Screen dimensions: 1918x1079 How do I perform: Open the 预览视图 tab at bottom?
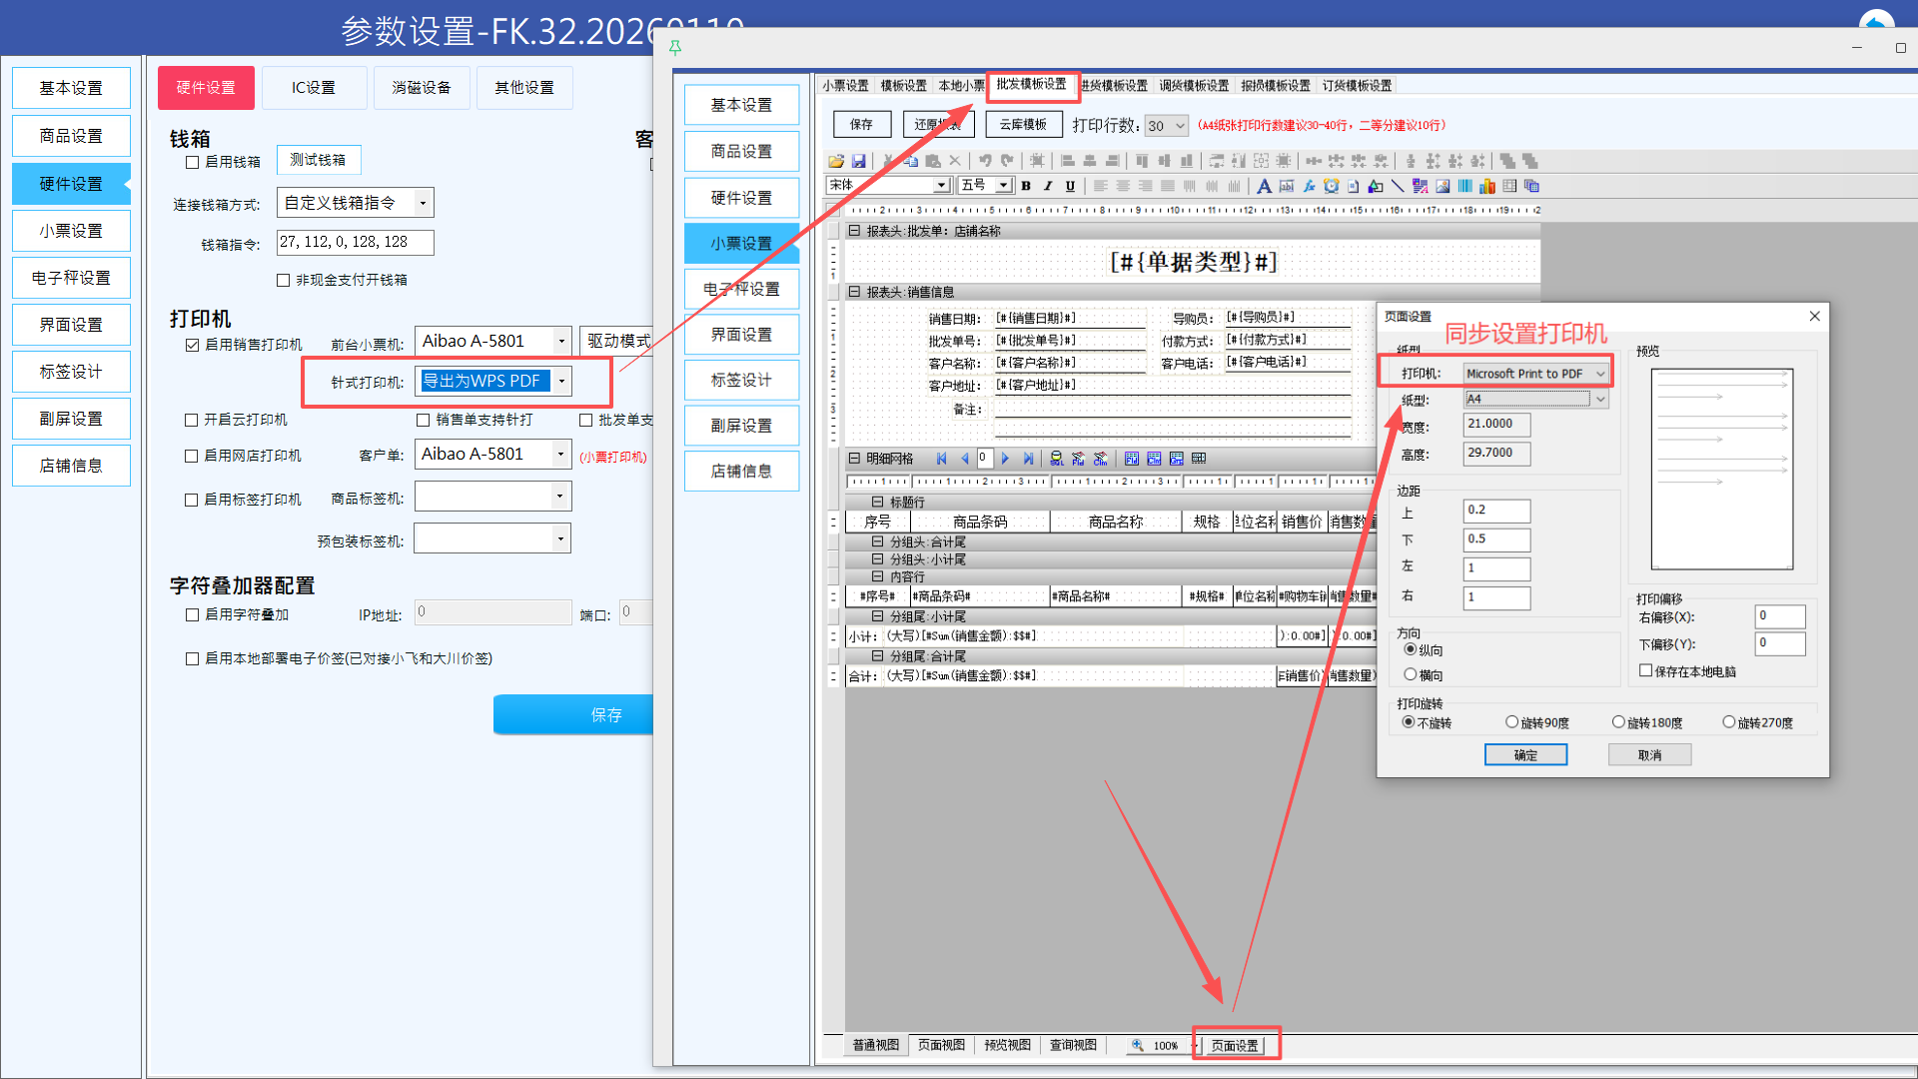(1006, 1045)
